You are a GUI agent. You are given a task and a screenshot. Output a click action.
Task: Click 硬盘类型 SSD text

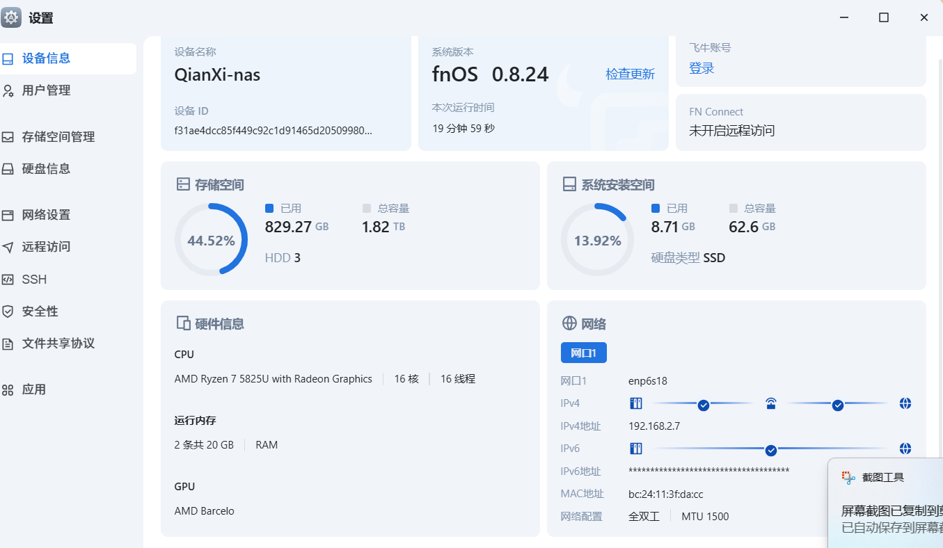(688, 258)
